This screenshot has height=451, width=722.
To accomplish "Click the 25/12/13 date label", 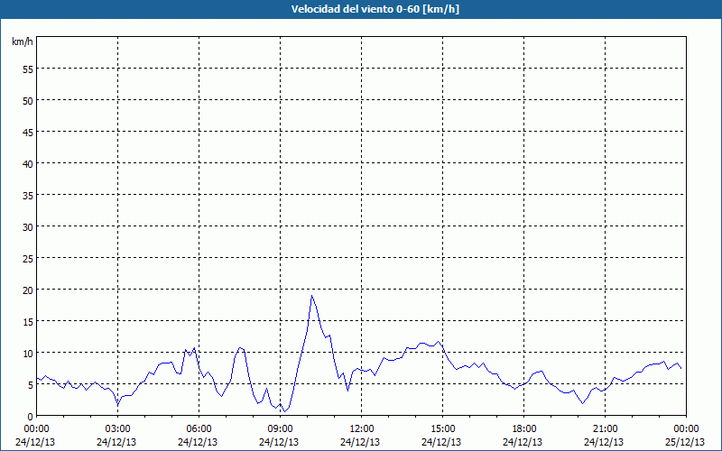I will 685,442.
